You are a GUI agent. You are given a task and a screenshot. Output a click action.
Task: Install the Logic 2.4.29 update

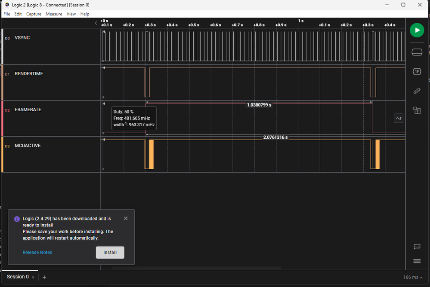(110, 253)
